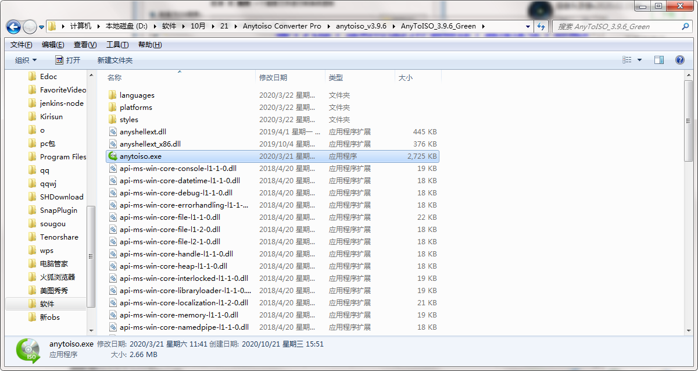Refresh the current folder view
698x371 pixels.
coord(542,26)
